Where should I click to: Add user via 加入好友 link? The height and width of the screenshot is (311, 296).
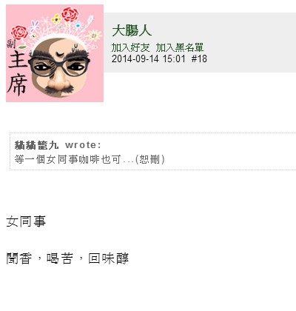point(131,47)
